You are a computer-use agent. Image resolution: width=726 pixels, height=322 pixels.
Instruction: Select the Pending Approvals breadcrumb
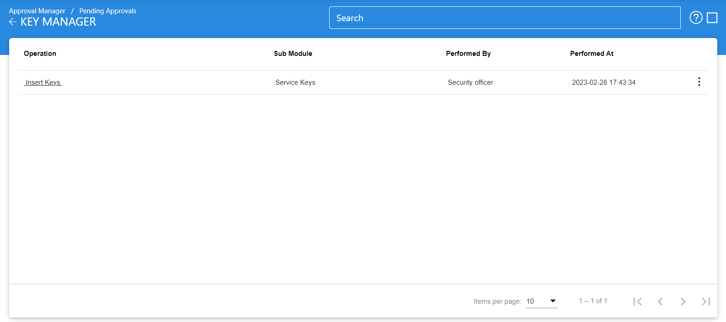pyautogui.click(x=108, y=11)
